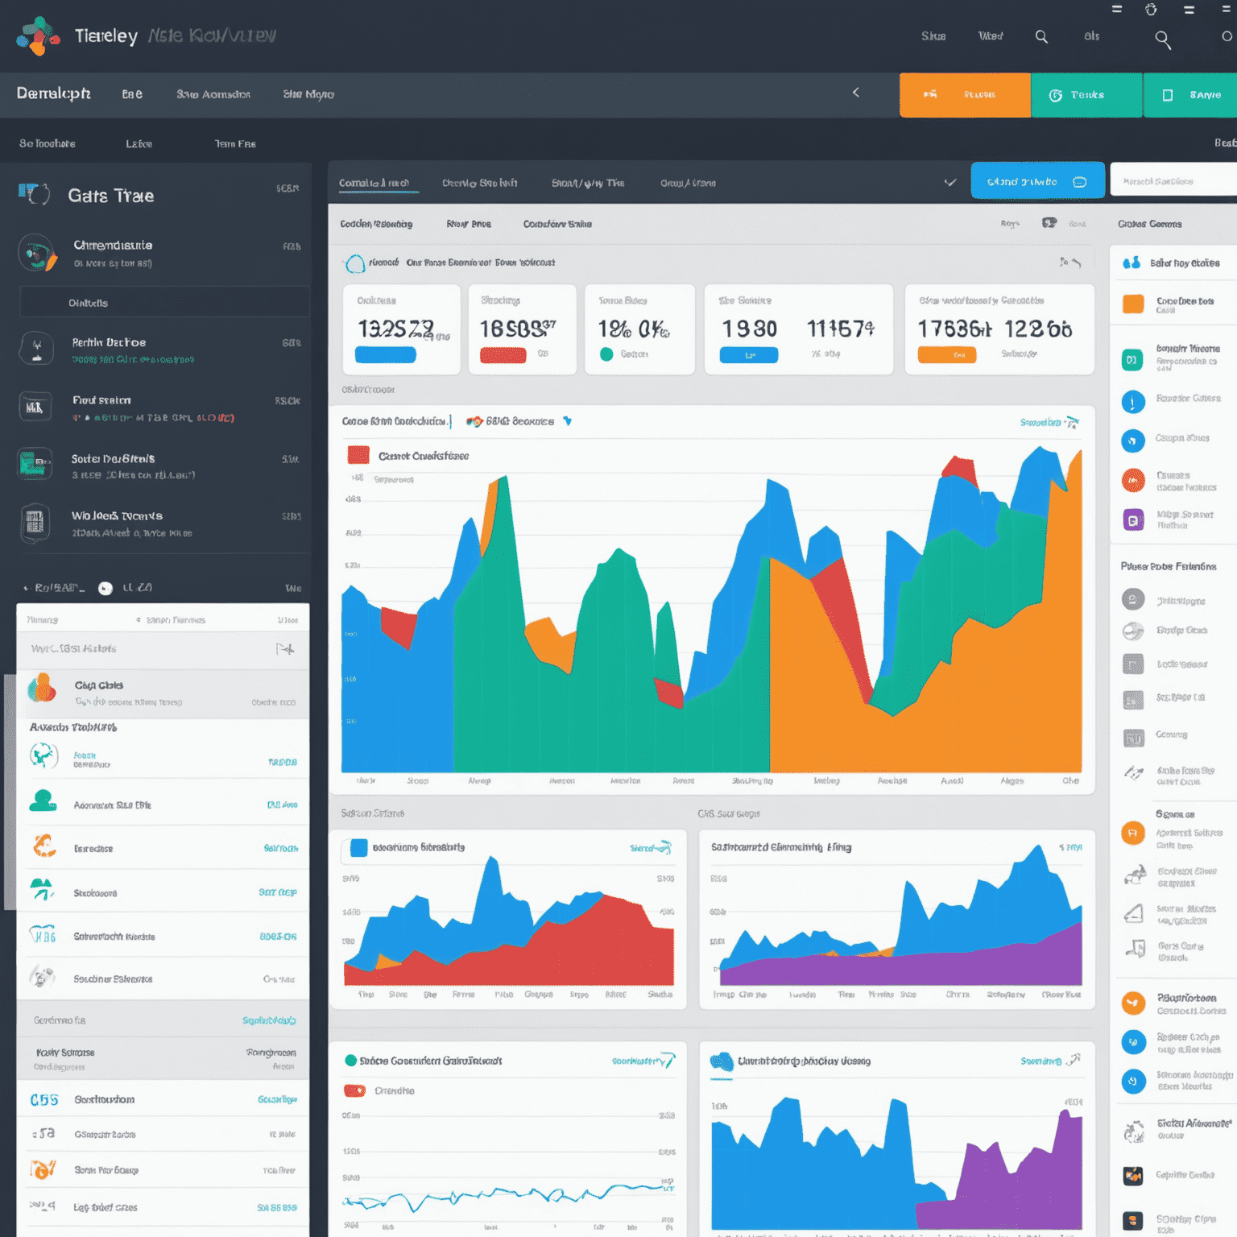Click the Hersebl Santlons input field

click(x=1174, y=180)
